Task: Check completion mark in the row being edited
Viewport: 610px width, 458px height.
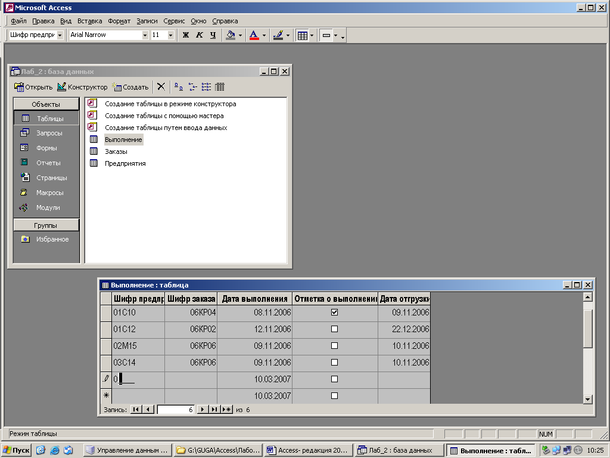Action: pyautogui.click(x=334, y=379)
